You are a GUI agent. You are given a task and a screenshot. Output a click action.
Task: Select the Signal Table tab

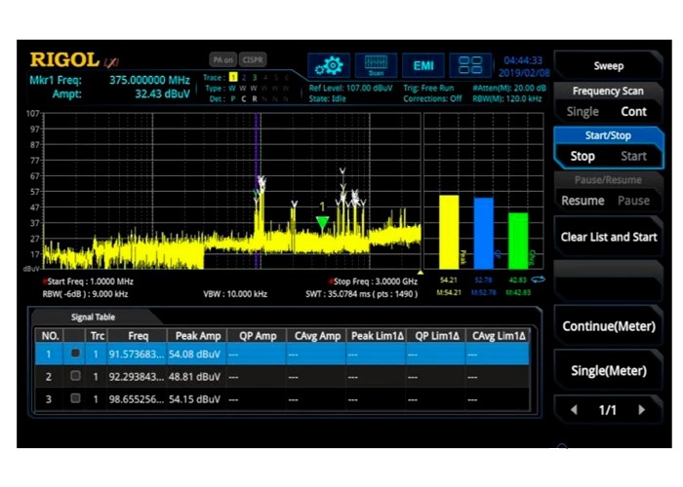94,317
